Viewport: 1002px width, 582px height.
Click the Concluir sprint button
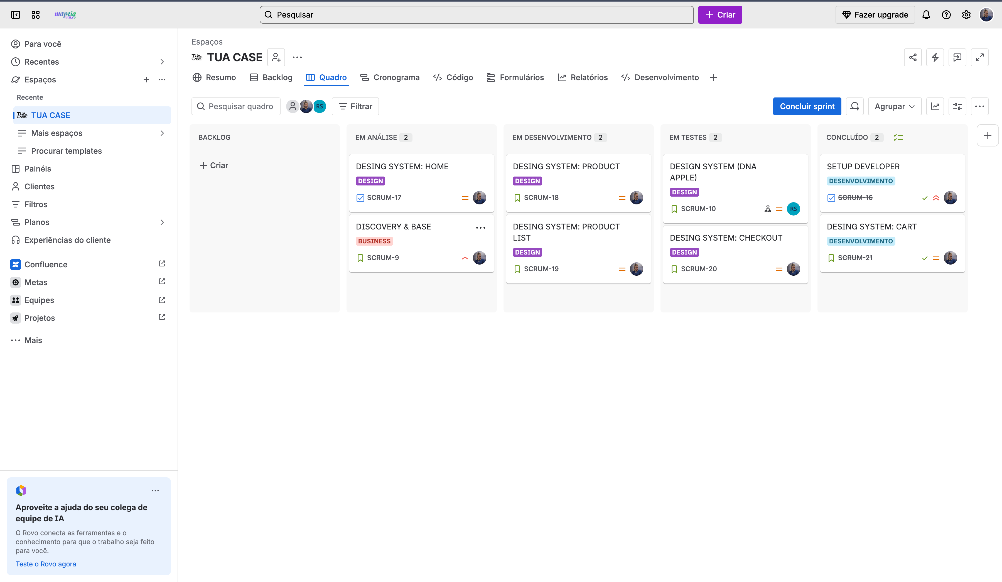pyautogui.click(x=807, y=106)
